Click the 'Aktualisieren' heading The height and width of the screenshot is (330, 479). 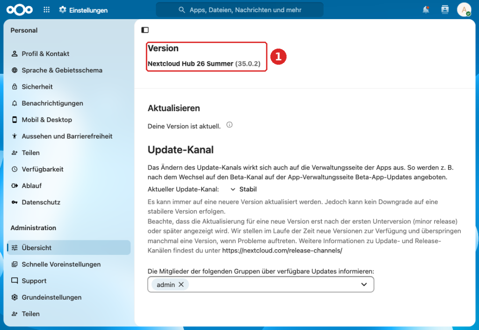click(x=174, y=108)
